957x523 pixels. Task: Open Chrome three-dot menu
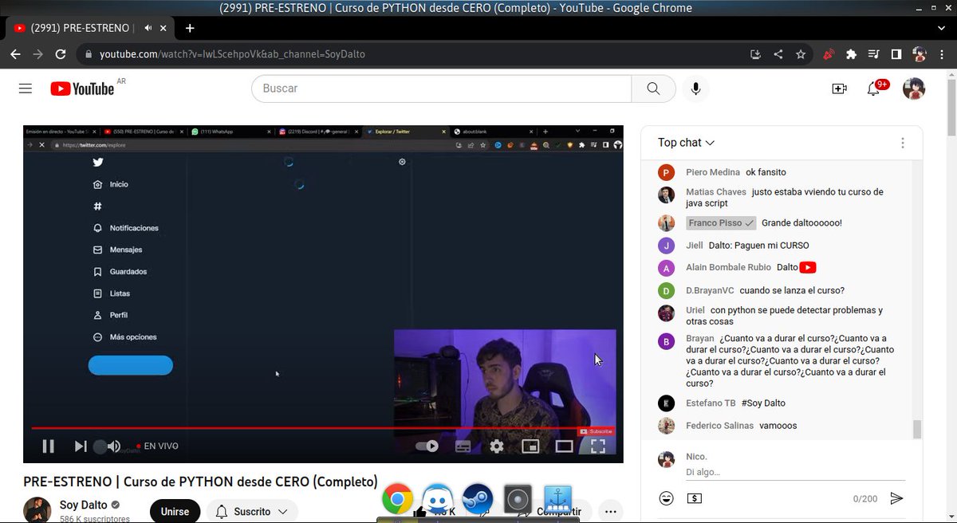pos(942,54)
